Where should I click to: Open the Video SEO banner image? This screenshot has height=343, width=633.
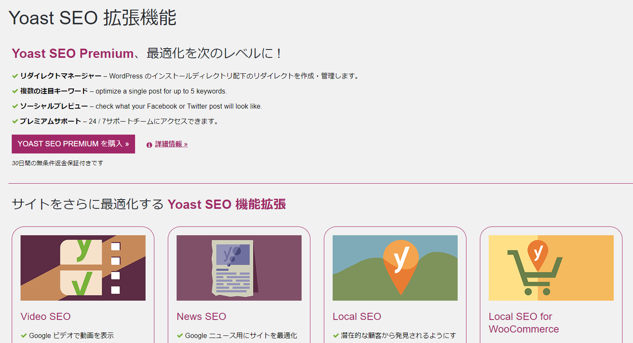tap(83, 268)
